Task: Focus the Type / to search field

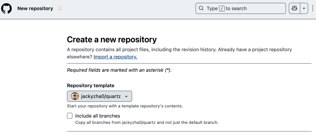Action: [240, 8]
